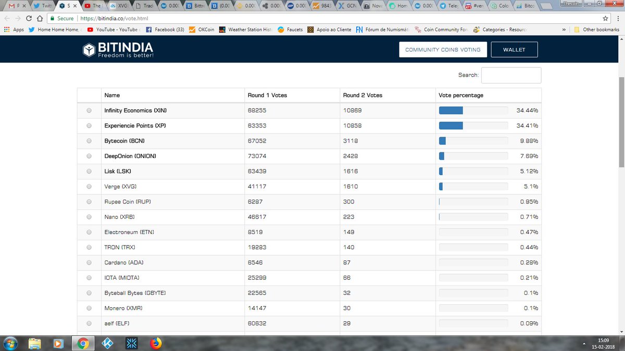Open the Chrome three-dot menu
Viewport: 625px width, 351px height.
(x=617, y=18)
